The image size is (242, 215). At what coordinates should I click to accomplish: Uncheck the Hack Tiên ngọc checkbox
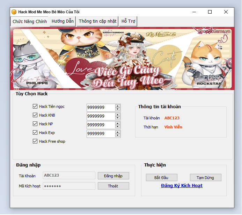click(35, 106)
